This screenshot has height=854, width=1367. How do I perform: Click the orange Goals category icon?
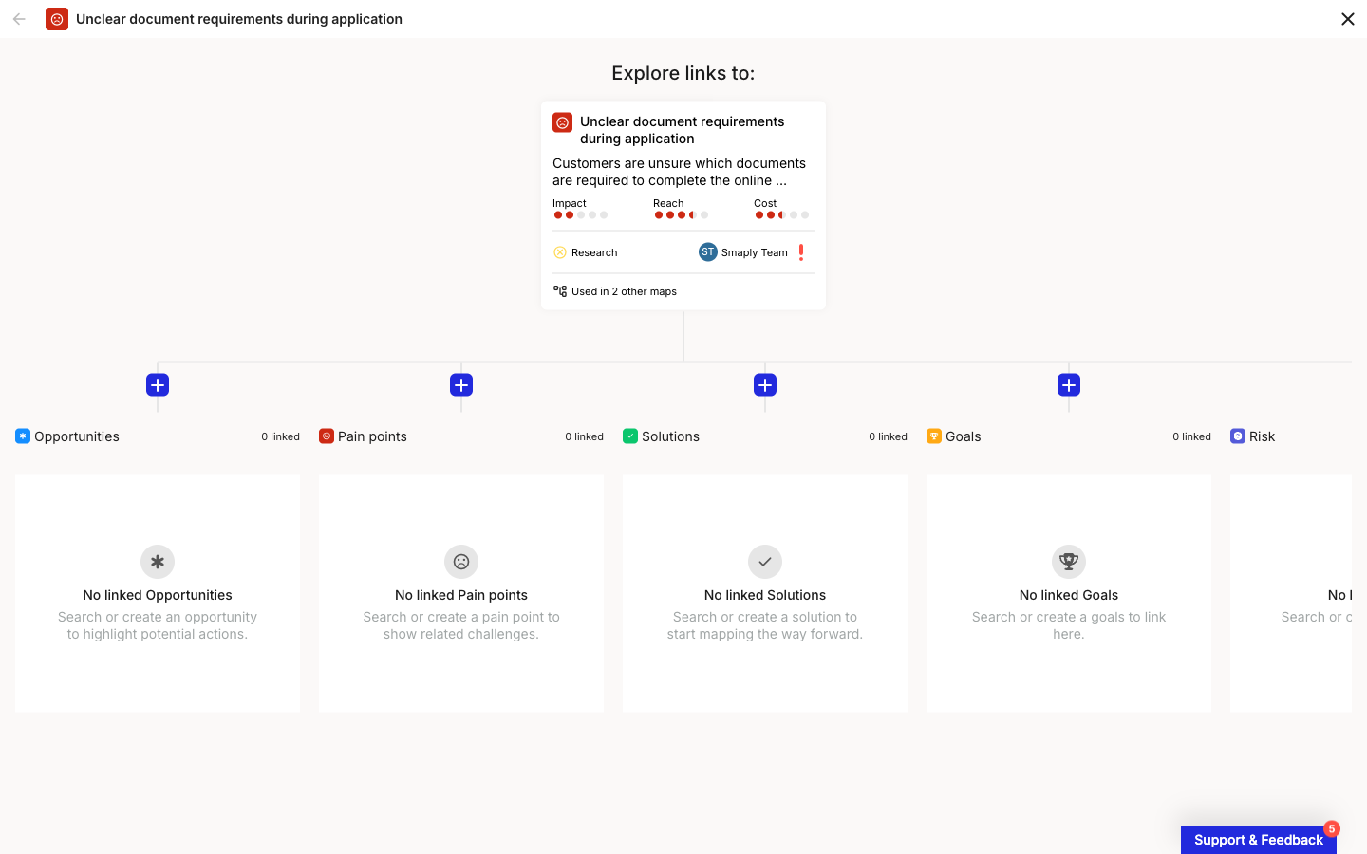tap(934, 436)
